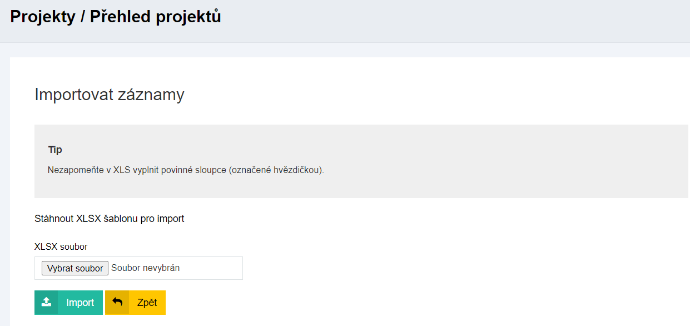Download the XLSX import template
The image size is (690, 326).
[109, 219]
